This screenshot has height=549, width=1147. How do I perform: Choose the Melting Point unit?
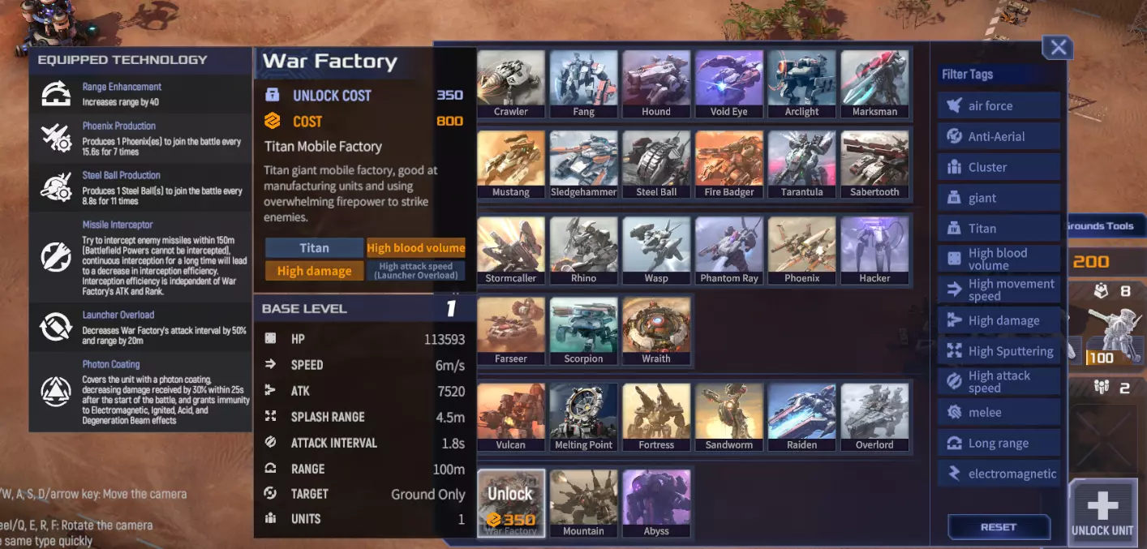(x=584, y=418)
